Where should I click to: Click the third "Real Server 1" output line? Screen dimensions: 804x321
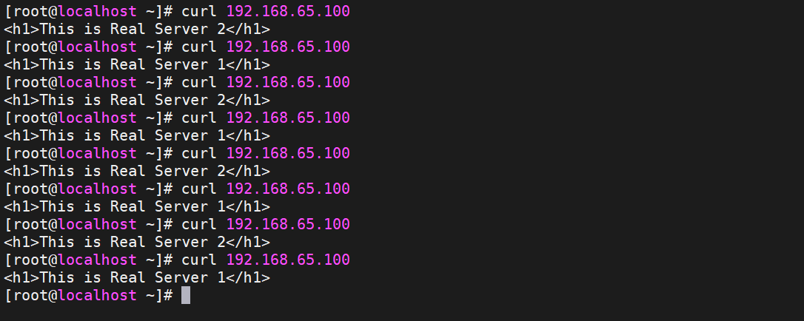pos(137,206)
